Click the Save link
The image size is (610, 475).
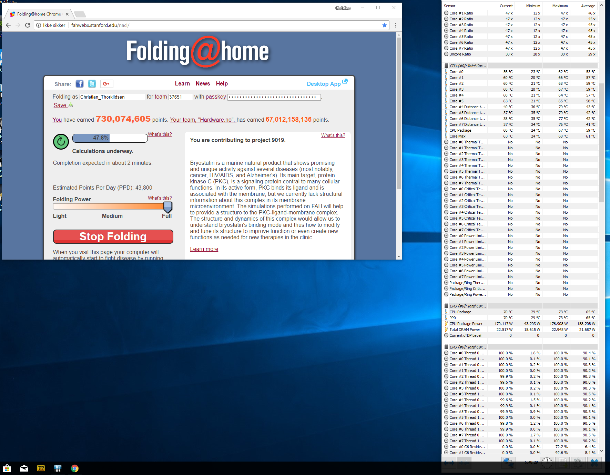[60, 105]
